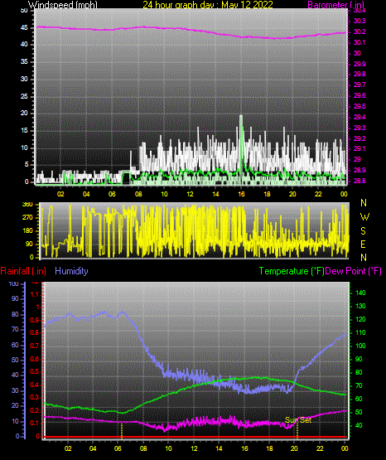Click the 'Sun Set' annotation label
386x460 pixels.
click(x=298, y=420)
